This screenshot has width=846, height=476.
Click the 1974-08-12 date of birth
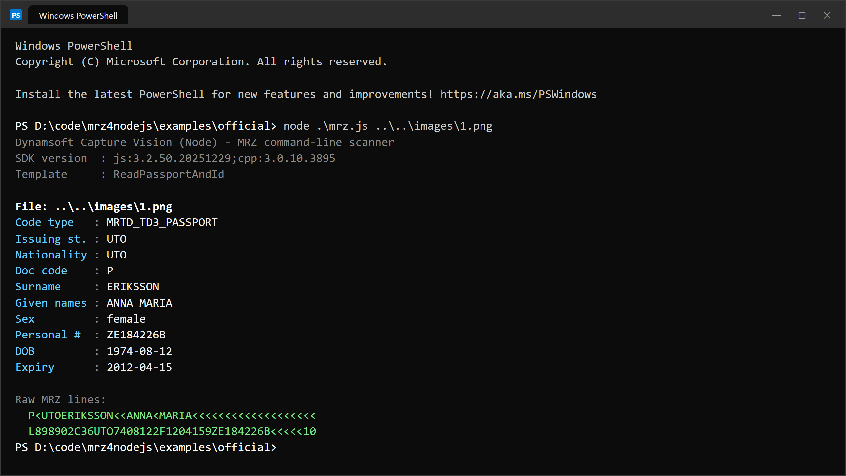coord(139,351)
